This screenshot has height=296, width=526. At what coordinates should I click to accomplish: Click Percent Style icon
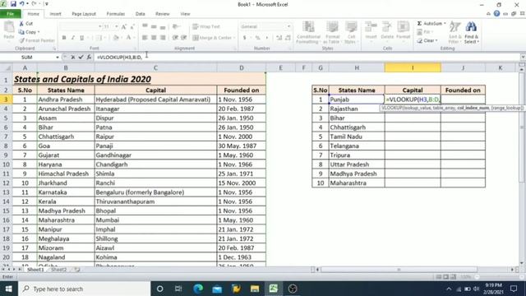pyautogui.click(x=257, y=38)
